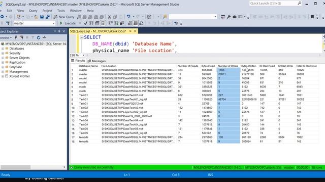Open a file using the folder icon
325x182 pixels.
(36, 17)
